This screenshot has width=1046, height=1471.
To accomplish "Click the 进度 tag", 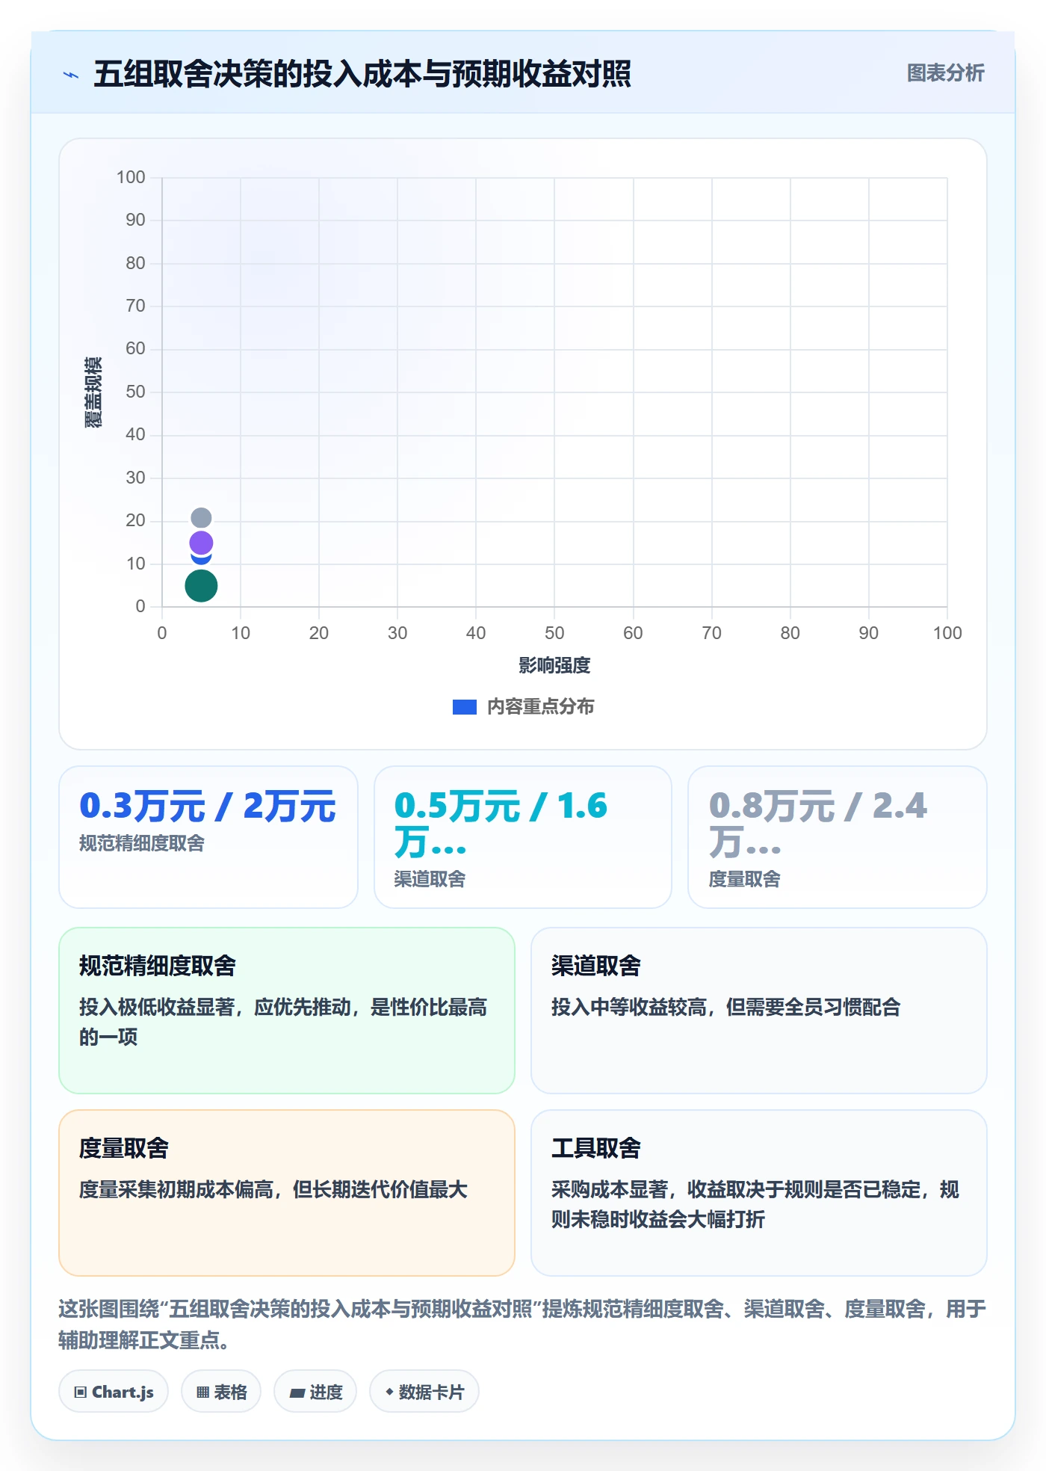I will (315, 1392).
